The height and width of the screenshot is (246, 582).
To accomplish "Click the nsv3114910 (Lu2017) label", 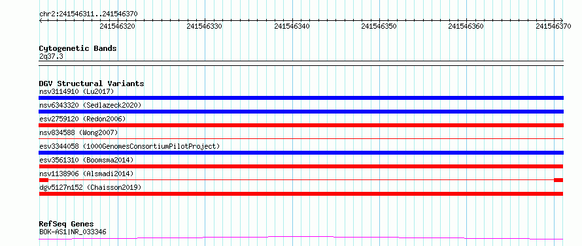I will [x=77, y=91].
